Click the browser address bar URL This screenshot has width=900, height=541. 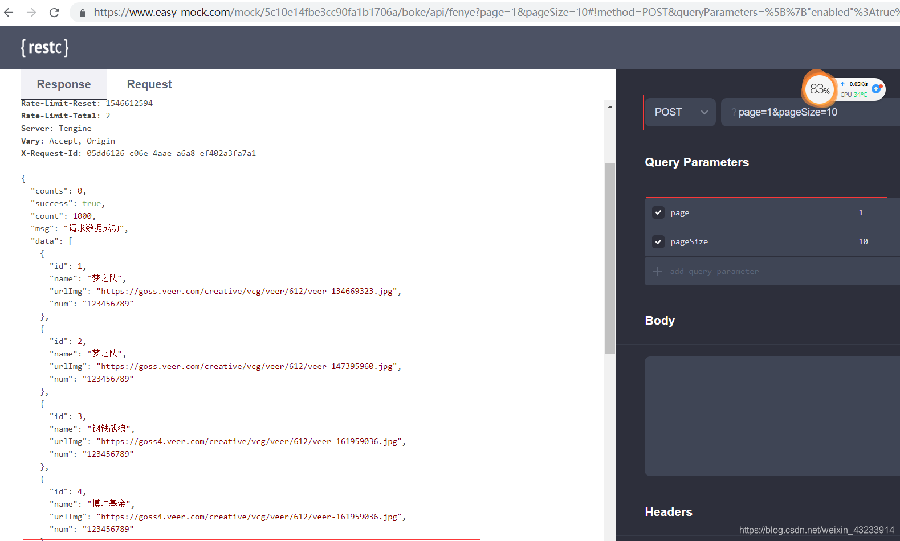coord(496,12)
